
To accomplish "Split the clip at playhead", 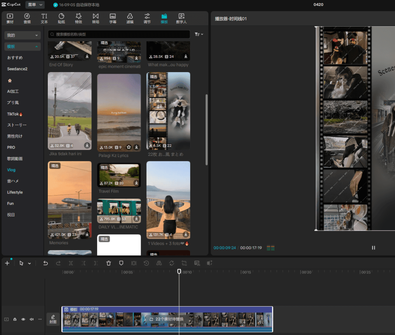I will point(71,263).
